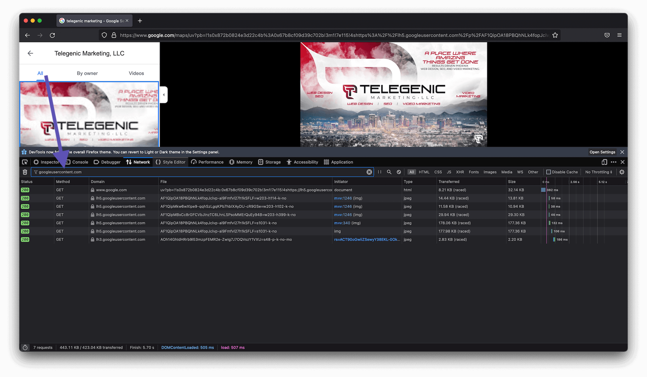Select the By owner photos tab
This screenshot has width=647, height=377.
tap(87, 73)
